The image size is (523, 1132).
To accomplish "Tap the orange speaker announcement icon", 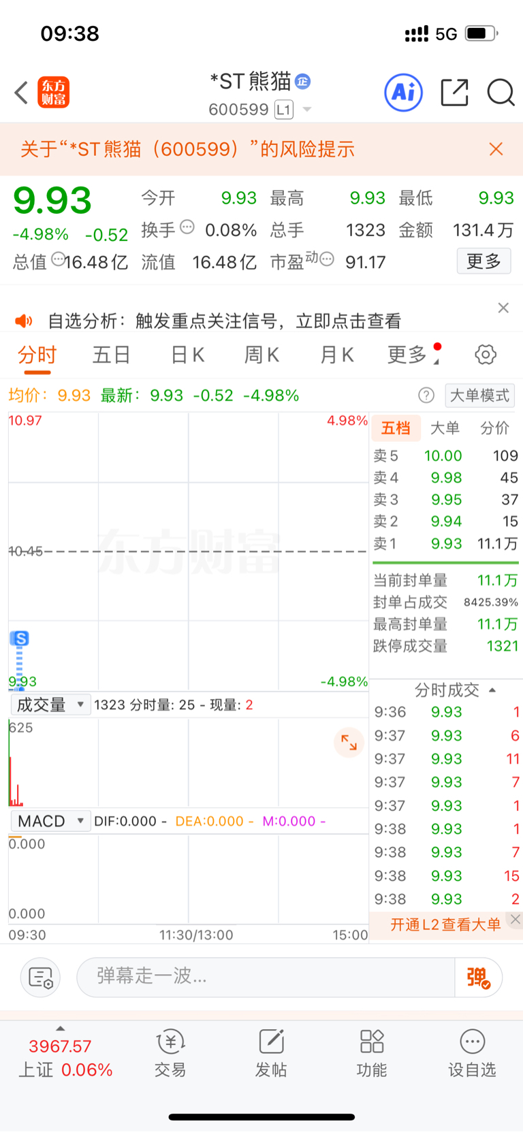I will pos(24,321).
